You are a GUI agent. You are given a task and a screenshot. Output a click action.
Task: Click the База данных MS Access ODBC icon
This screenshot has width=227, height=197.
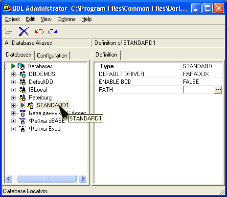[23, 113]
